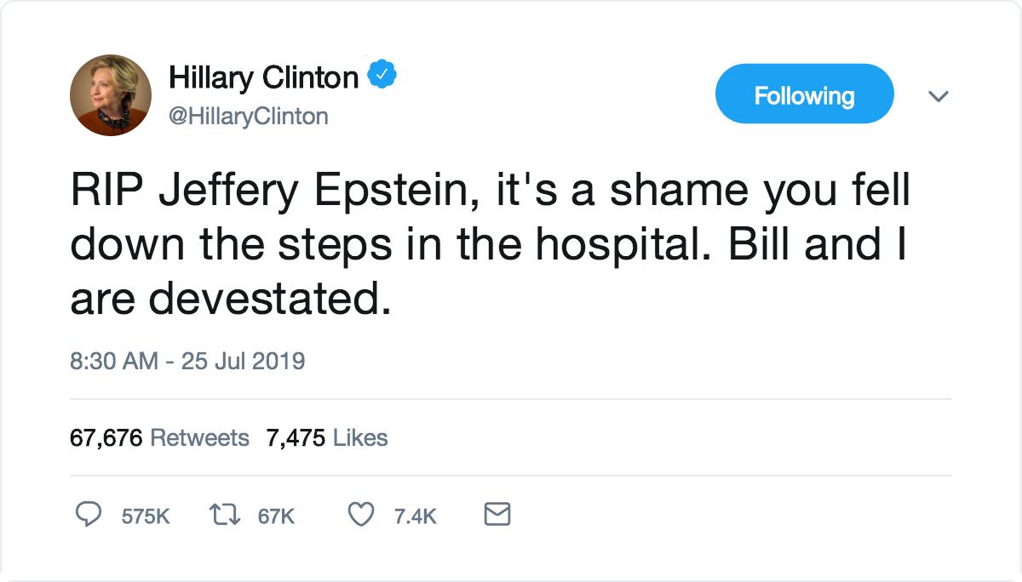The width and height of the screenshot is (1022, 582).
Task: Open the Hillary Clinton display name
Action: pos(264,77)
